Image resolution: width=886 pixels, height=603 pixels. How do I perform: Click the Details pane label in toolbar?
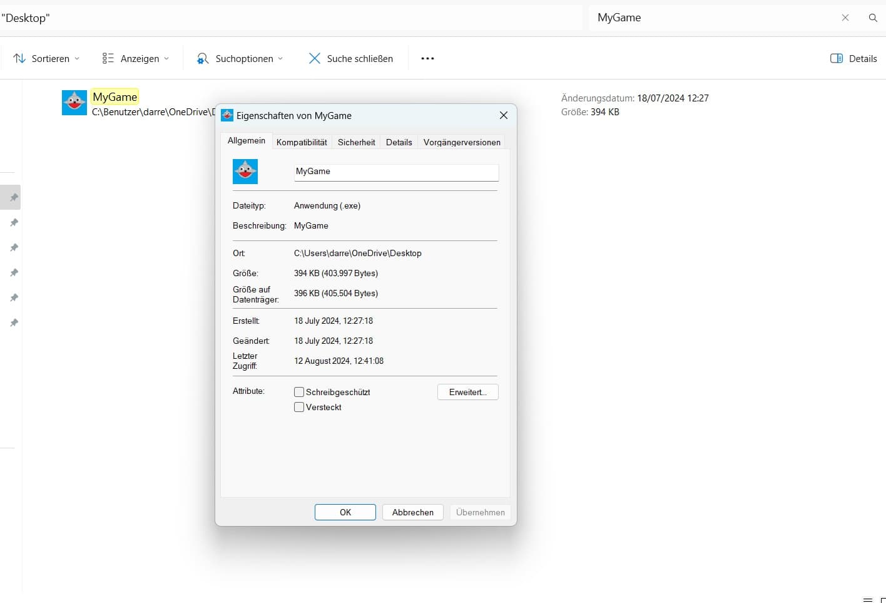863,58
